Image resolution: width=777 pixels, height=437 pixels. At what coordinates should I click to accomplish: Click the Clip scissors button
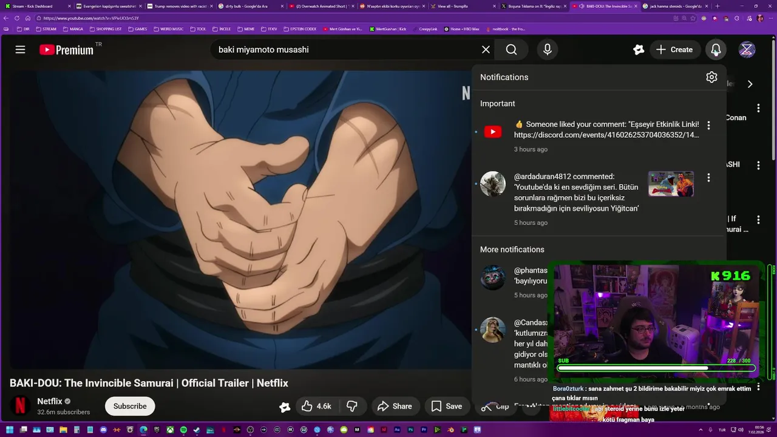[x=495, y=406]
